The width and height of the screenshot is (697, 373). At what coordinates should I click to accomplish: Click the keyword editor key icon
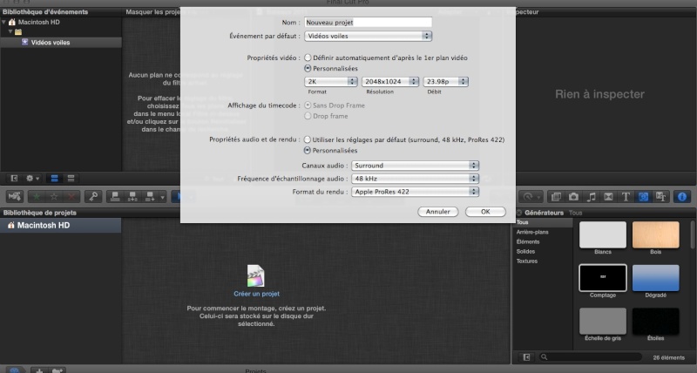92,197
